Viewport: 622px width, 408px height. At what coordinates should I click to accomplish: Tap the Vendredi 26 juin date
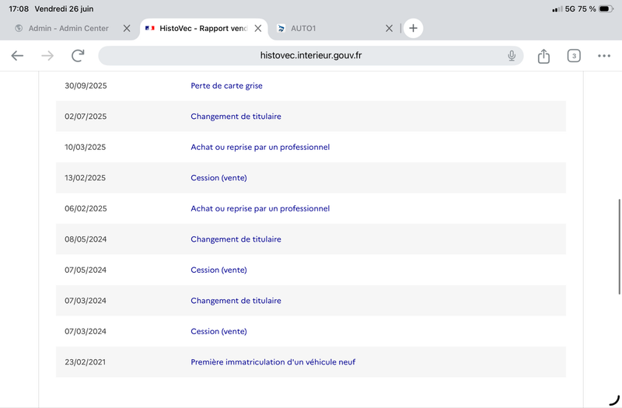click(65, 9)
